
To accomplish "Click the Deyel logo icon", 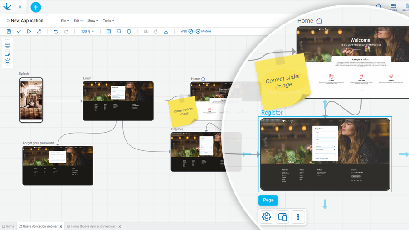I will coord(7,7).
